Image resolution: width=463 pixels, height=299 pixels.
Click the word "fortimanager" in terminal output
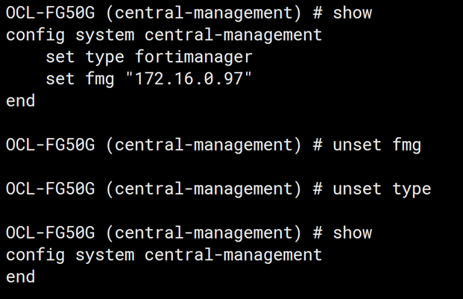(193, 57)
